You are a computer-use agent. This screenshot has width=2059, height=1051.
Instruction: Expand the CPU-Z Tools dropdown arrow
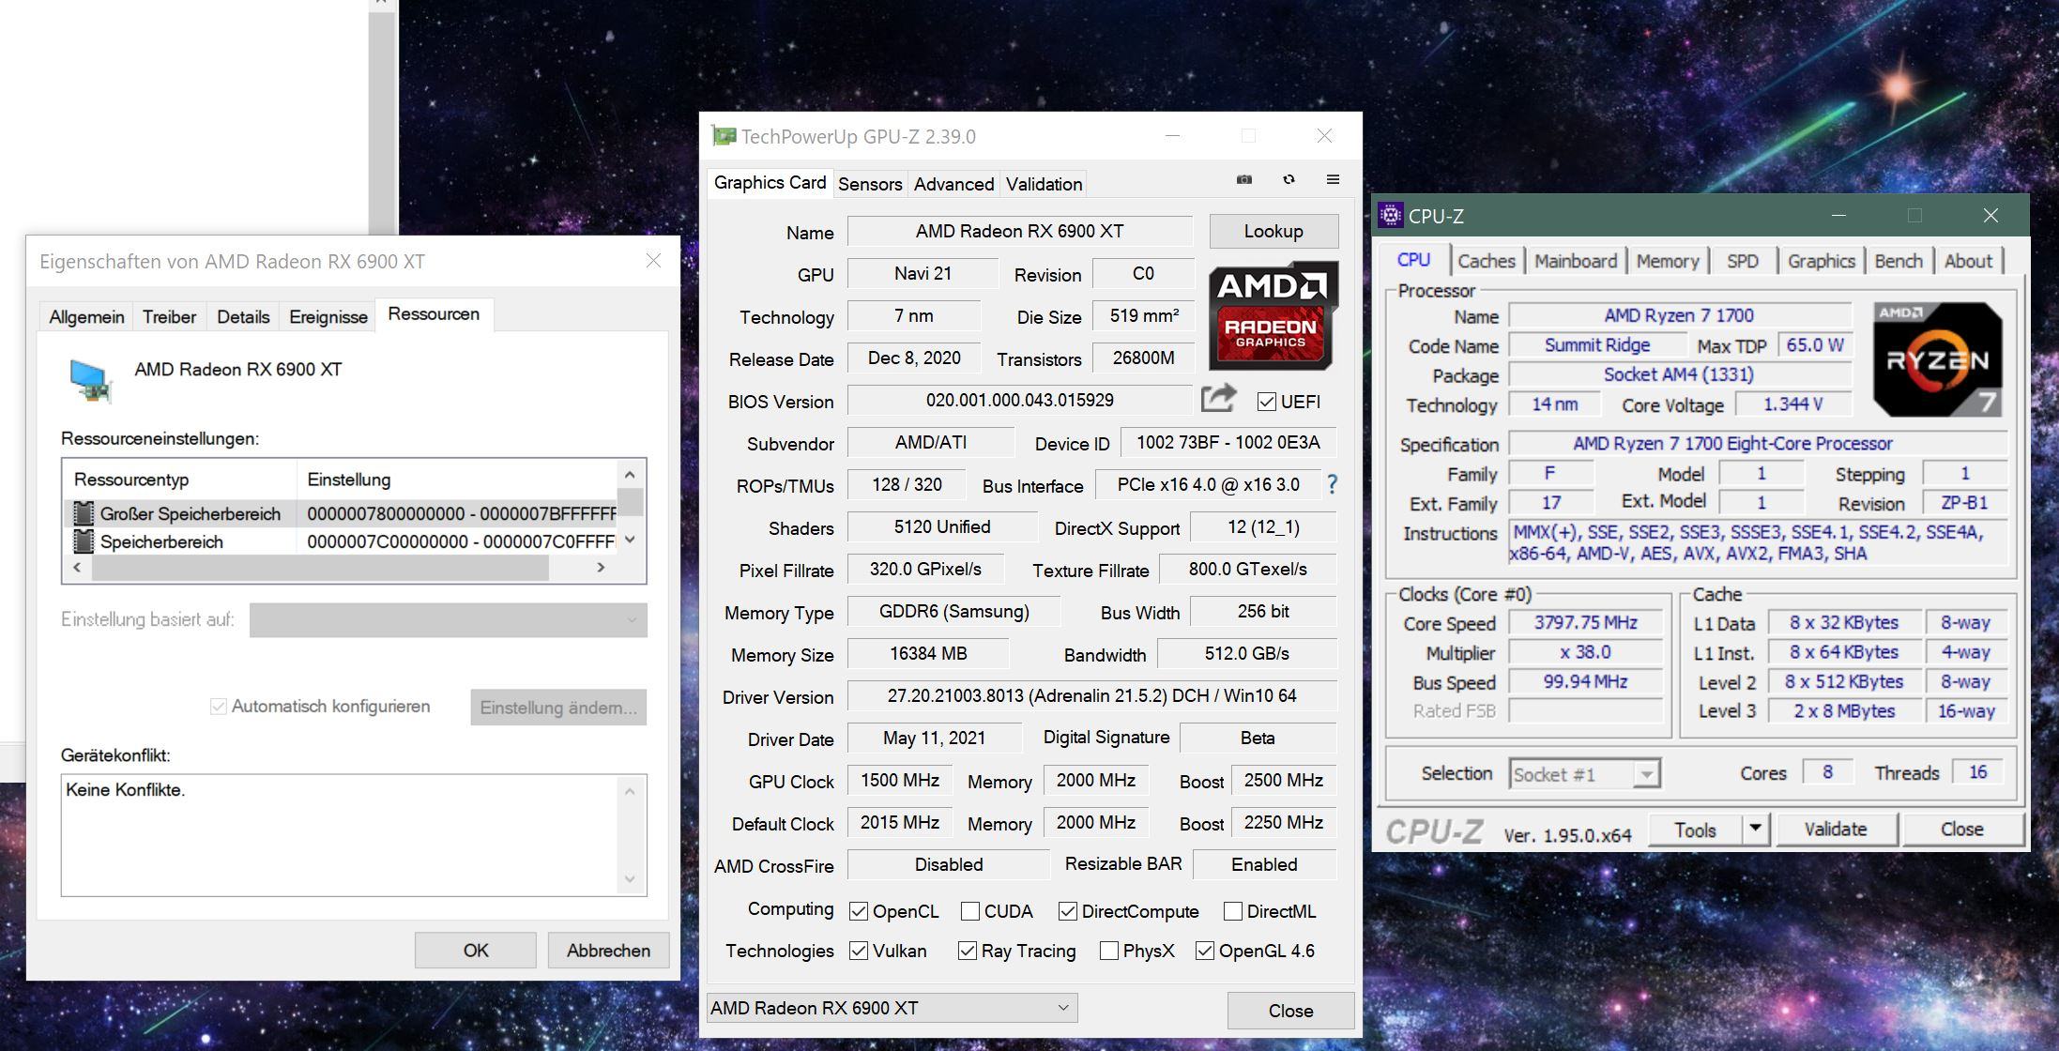point(1755,829)
